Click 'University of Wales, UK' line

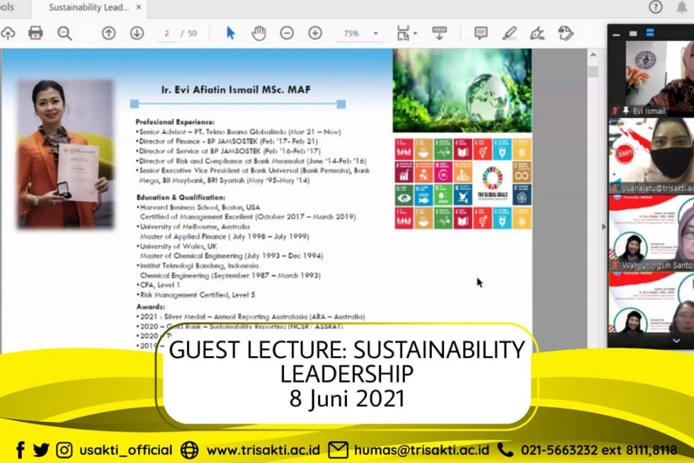pos(177,246)
